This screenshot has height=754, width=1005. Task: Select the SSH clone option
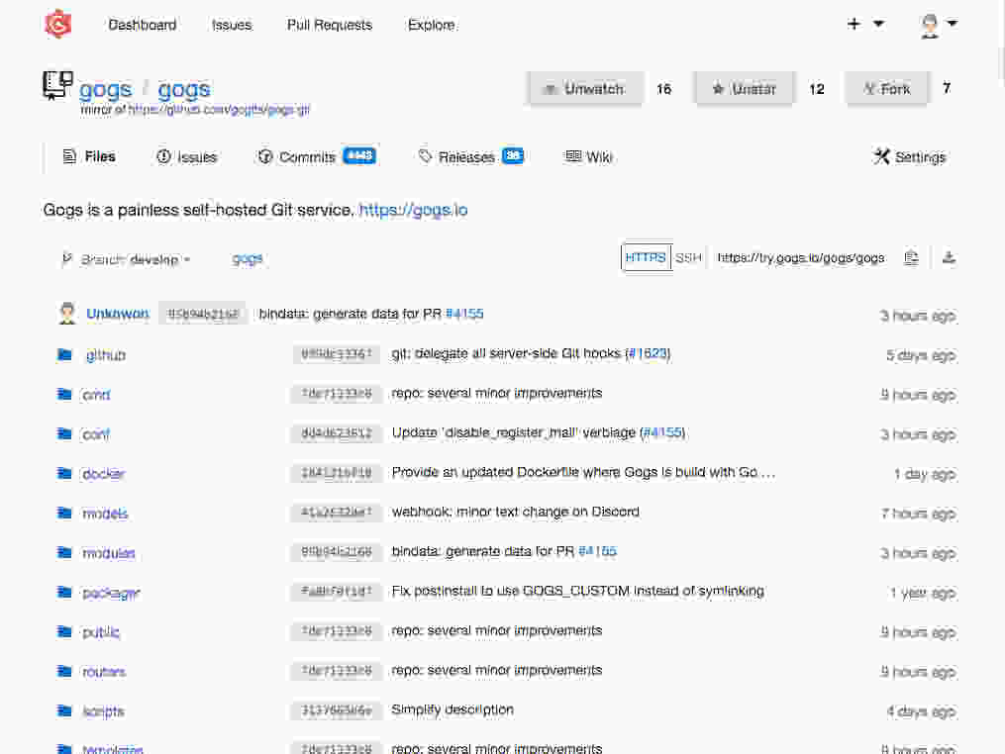(688, 257)
